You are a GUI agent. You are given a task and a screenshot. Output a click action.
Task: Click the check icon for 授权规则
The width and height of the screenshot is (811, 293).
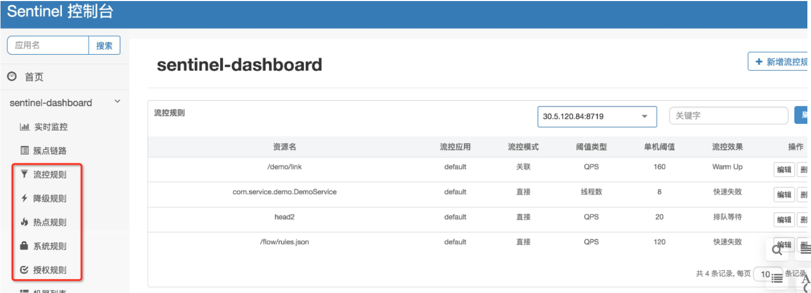click(24, 269)
